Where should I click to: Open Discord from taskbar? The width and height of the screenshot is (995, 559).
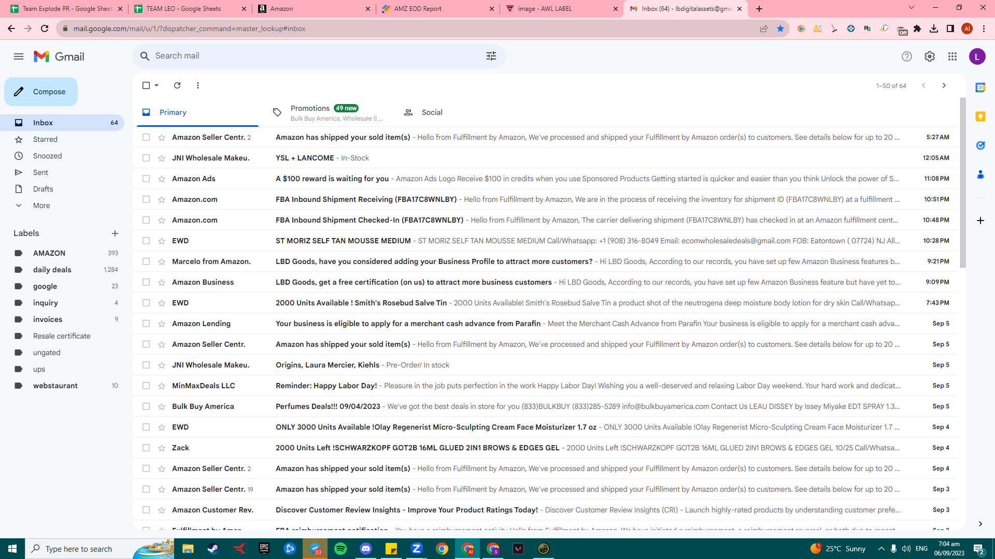point(366,549)
